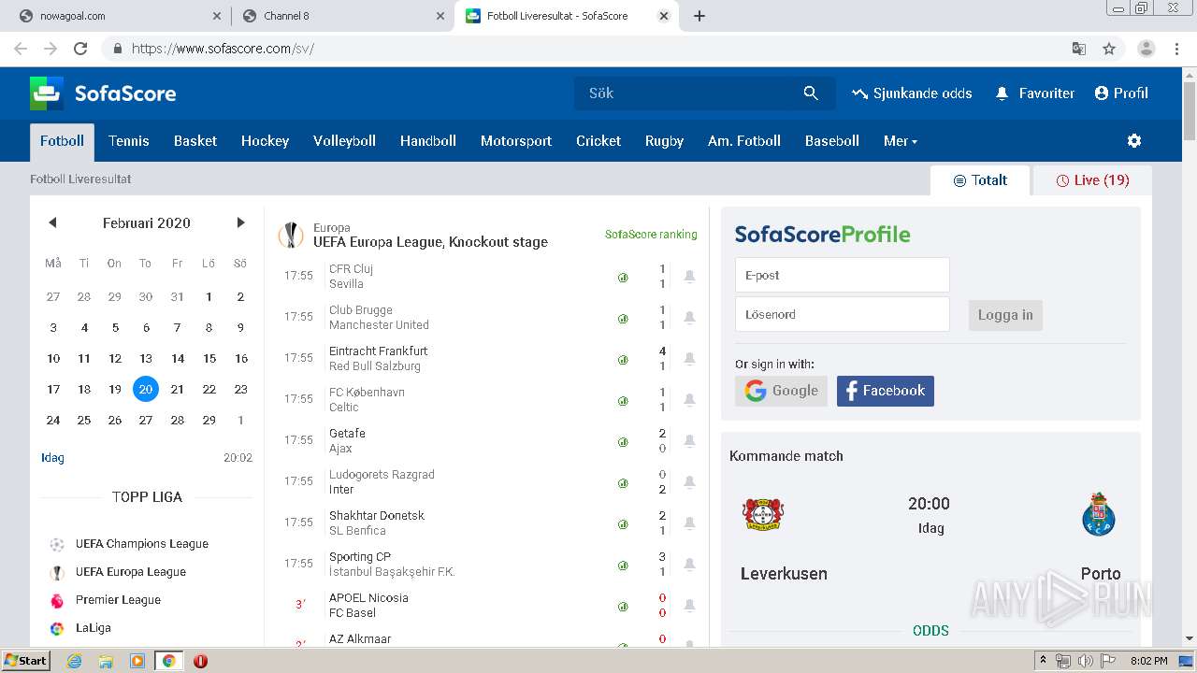Open a new browser tab
Image resolution: width=1197 pixels, height=673 pixels.
click(x=699, y=16)
